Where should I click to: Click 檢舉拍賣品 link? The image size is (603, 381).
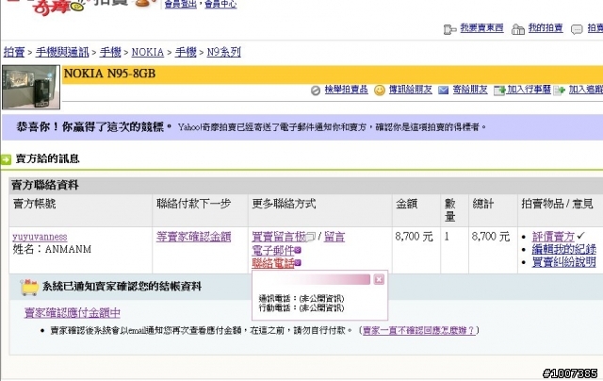[x=346, y=90]
